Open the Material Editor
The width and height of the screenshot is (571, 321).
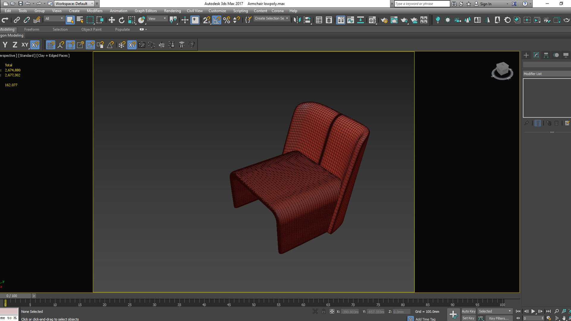pos(372,20)
